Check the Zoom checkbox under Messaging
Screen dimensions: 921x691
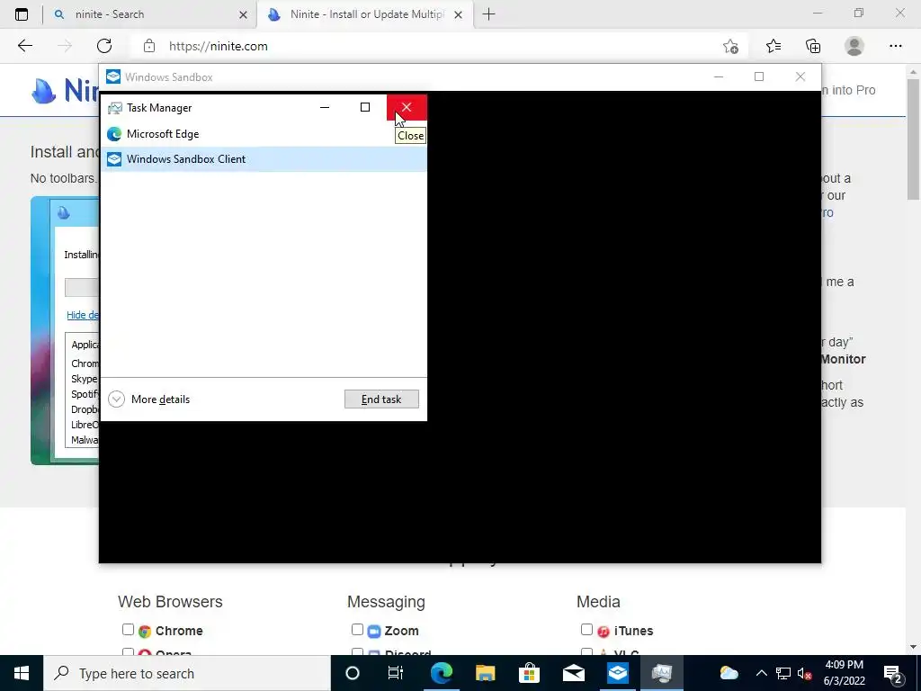click(357, 629)
